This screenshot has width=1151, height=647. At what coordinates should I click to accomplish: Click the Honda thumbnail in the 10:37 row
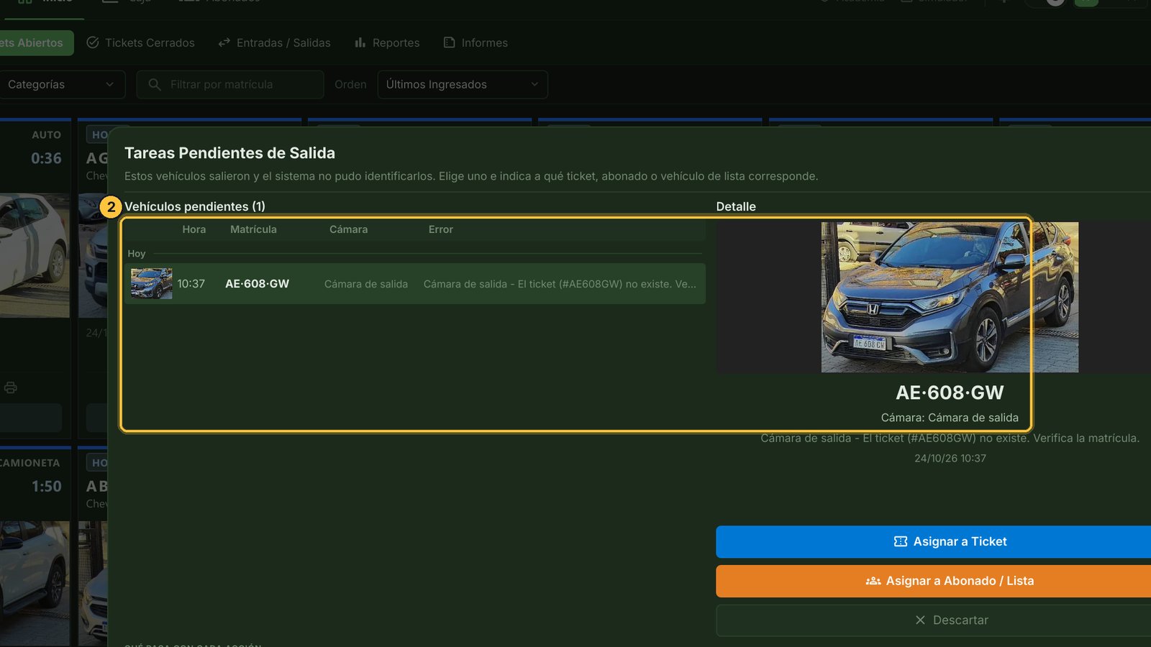(151, 284)
